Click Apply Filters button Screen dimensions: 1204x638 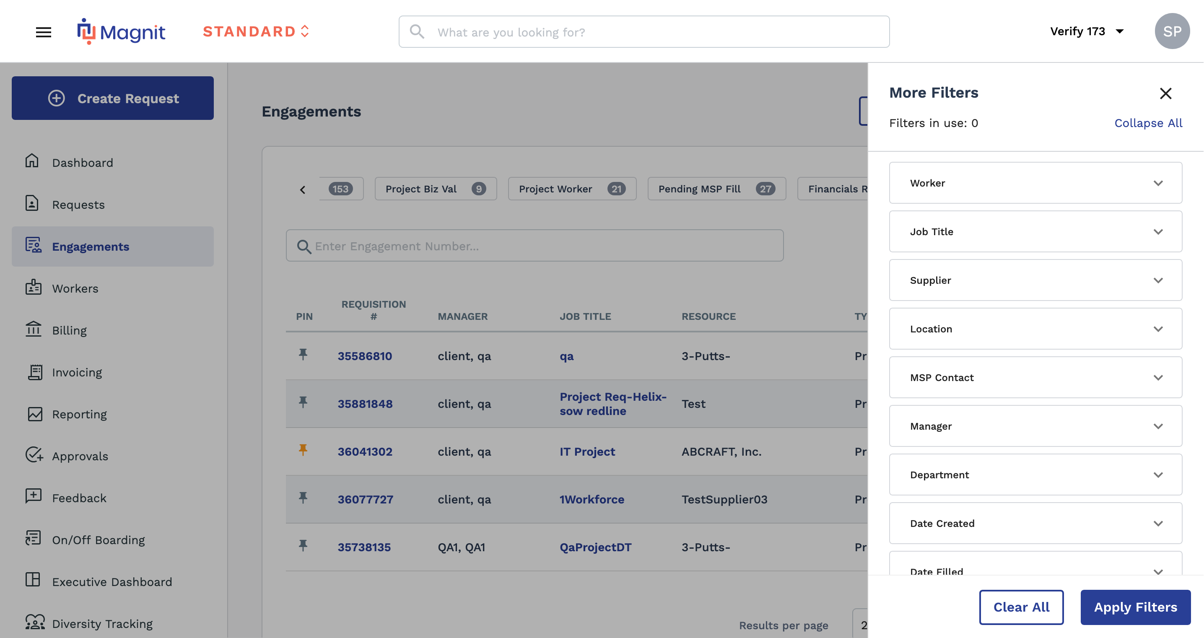(x=1135, y=607)
